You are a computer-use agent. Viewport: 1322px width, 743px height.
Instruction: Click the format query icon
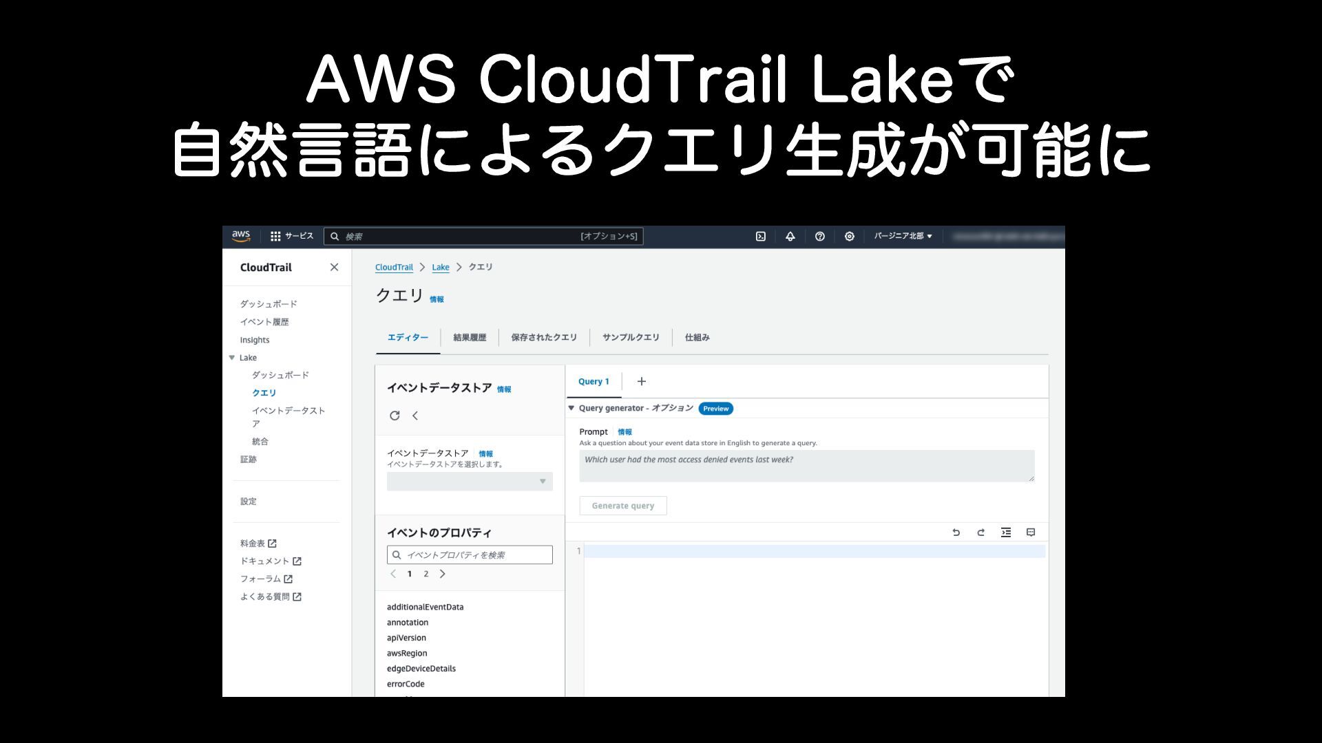click(1006, 532)
